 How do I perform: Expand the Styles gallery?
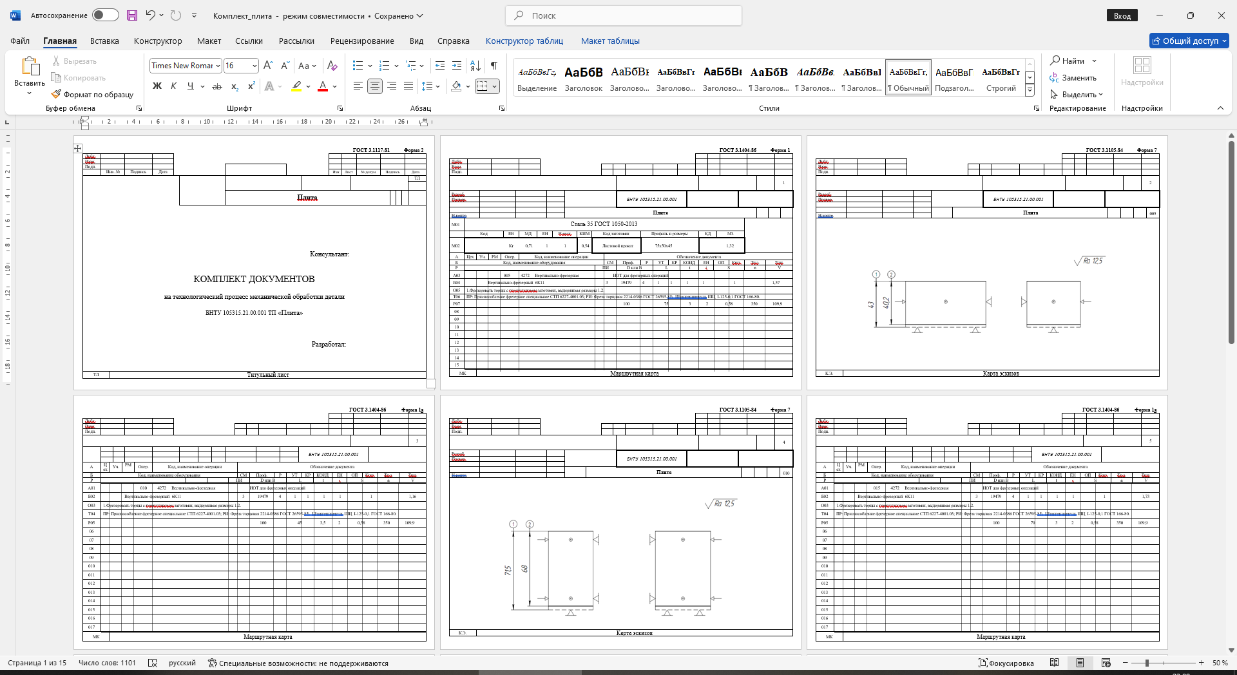[1030, 91]
